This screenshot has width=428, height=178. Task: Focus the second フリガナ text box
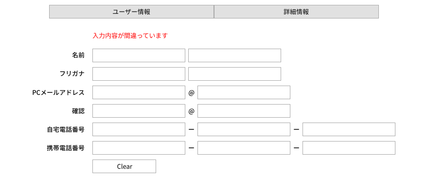point(234,74)
